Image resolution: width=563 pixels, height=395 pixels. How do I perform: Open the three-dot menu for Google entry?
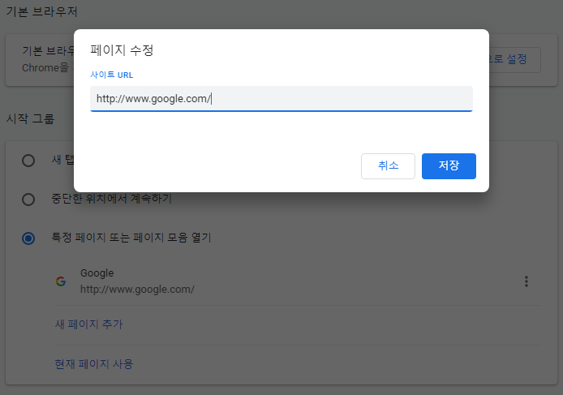526,281
